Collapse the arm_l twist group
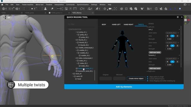The height and width of the screenshot is (107, 191). click(179, 30)
